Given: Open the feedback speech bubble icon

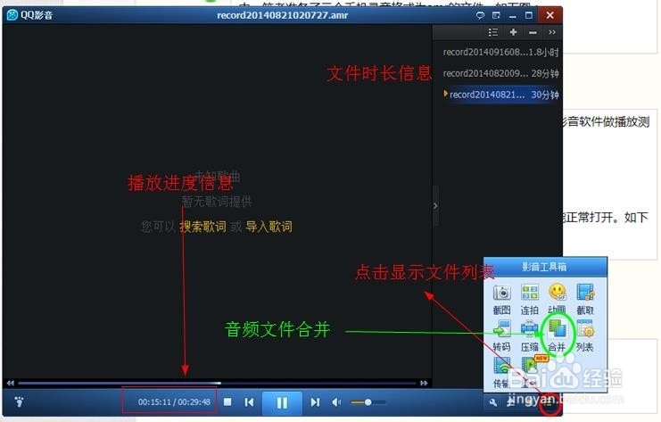Looking at the screenshot, I should click(480, 15).
